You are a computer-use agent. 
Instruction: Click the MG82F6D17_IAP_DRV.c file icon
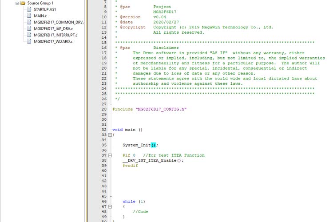[29, 28]
